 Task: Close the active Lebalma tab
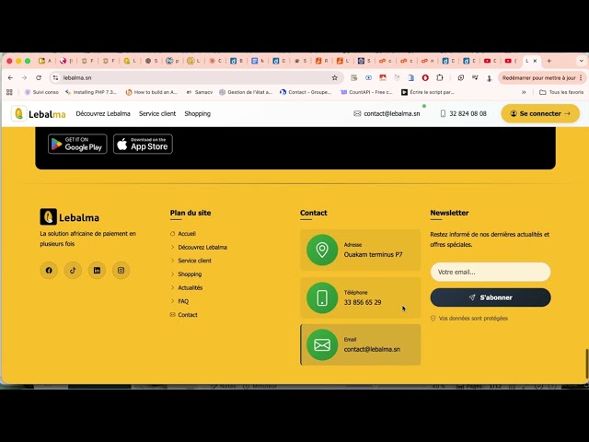(x=535, y=61)
